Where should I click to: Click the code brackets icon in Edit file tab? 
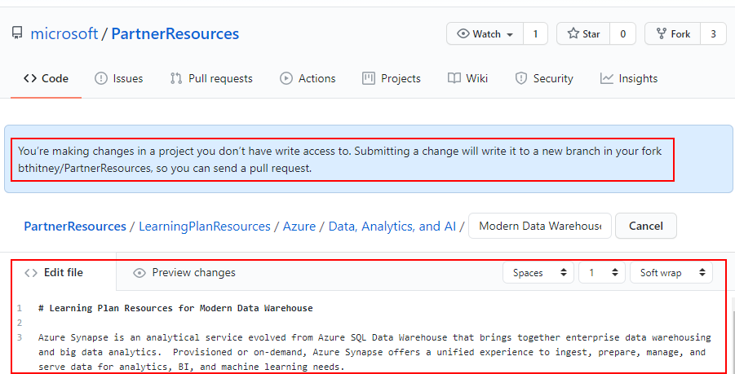pyautogui.click(x=31, y=273)
